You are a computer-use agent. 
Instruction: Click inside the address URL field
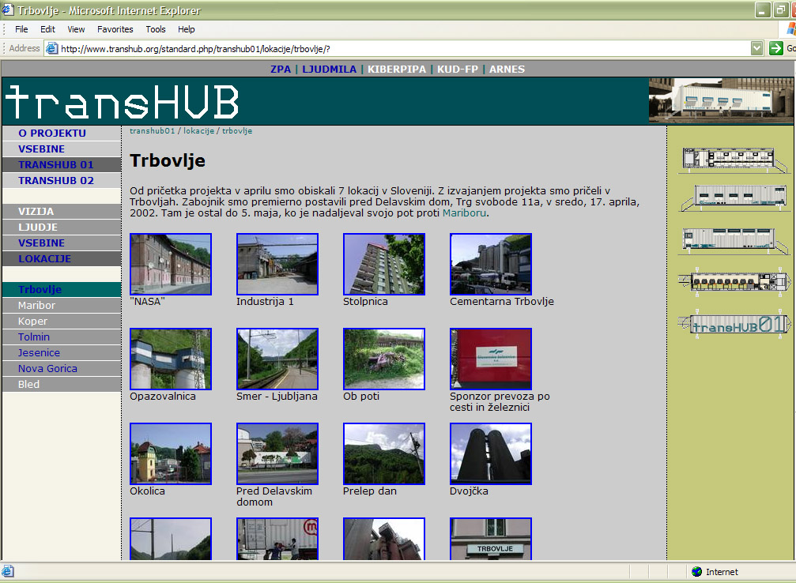pos(395,48)
